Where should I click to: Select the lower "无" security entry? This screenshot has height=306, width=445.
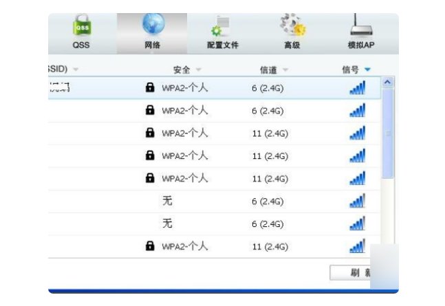pyautogui.click(x=167, y=223)
